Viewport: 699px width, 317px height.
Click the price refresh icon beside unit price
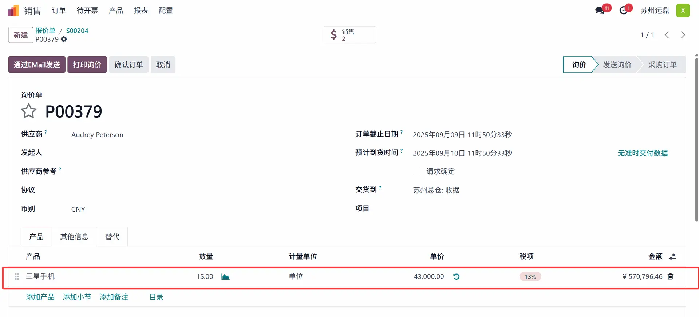[456, 277]
